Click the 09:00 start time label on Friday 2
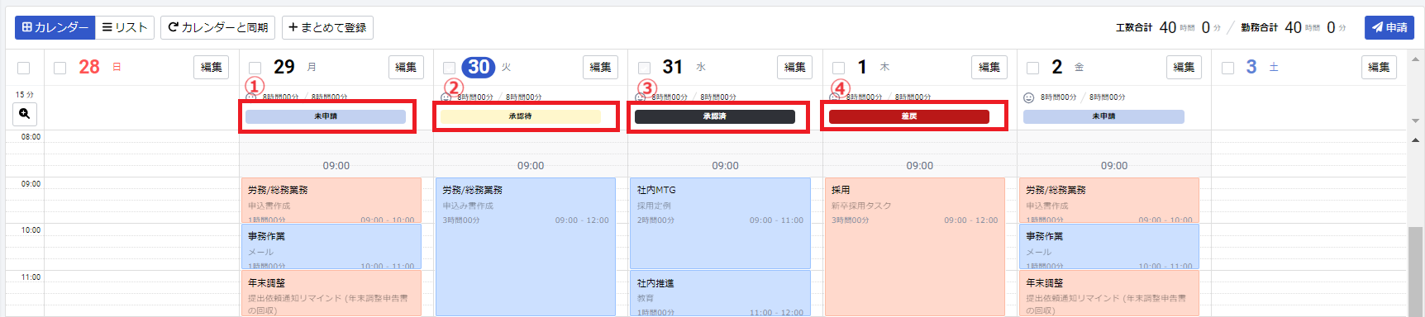 (x=1114, y=166)
